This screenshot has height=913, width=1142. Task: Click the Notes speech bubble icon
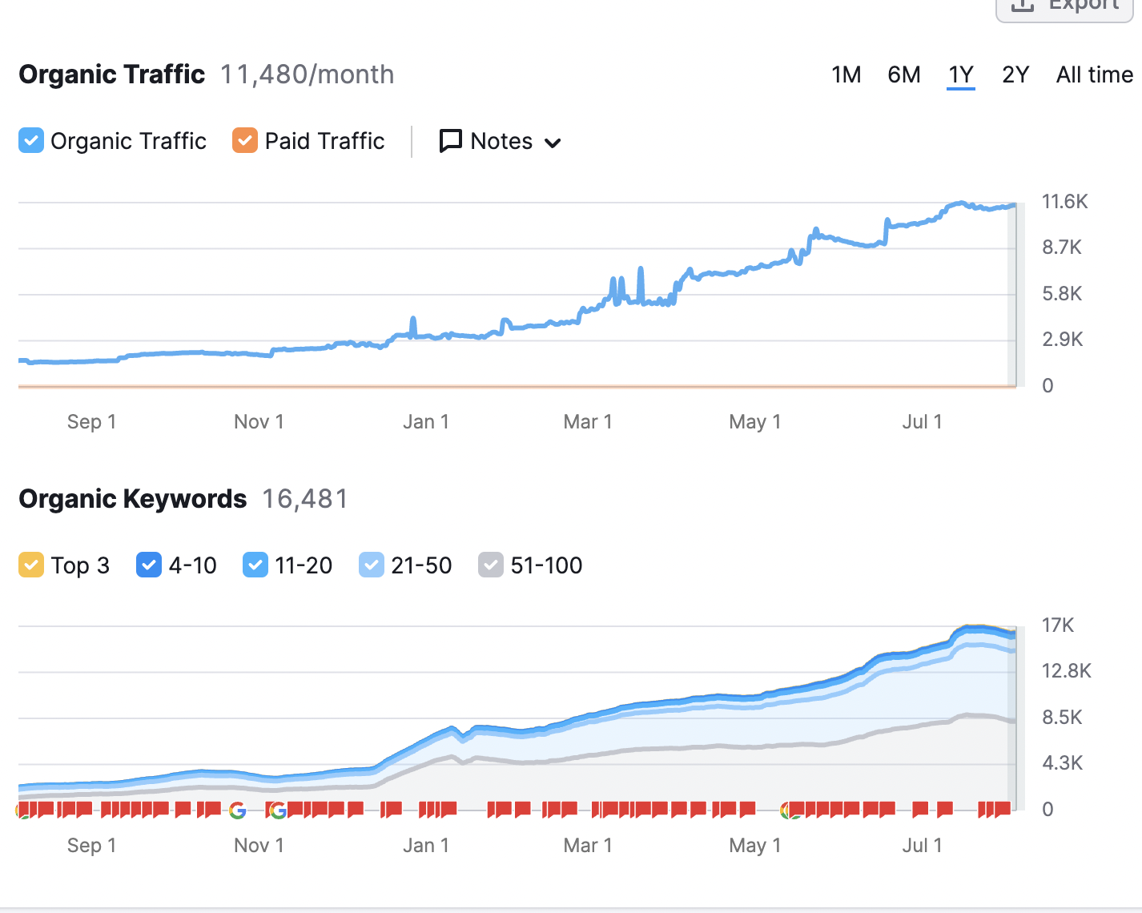point(450,141)
